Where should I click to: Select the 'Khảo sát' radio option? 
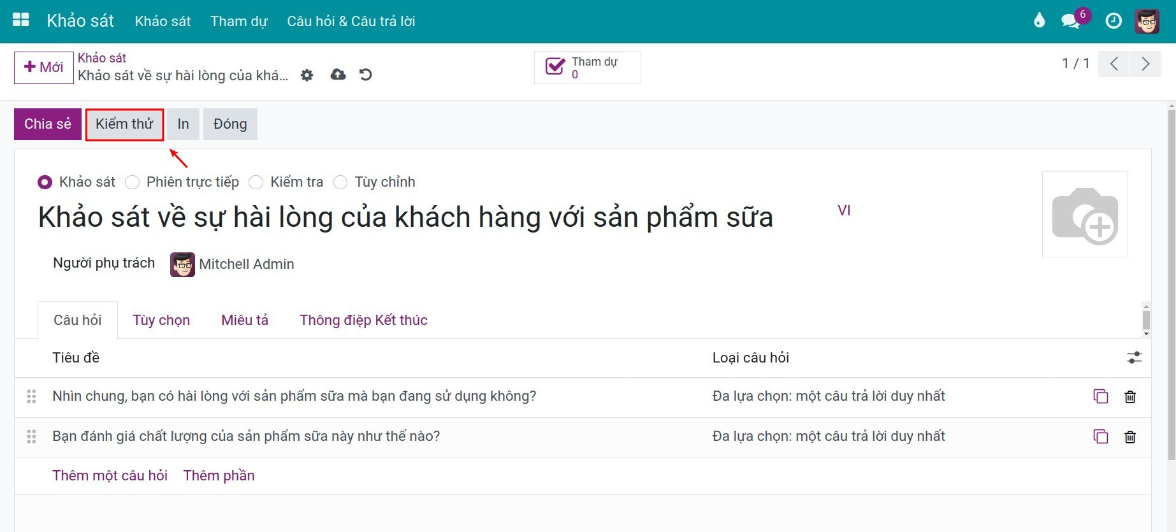pos(45,182)
